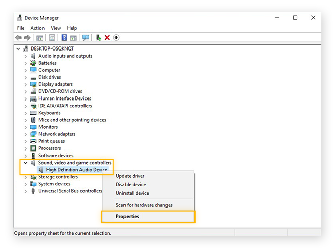
Task: Select Update driver in context menu
Action: click(x=130, y=176)
